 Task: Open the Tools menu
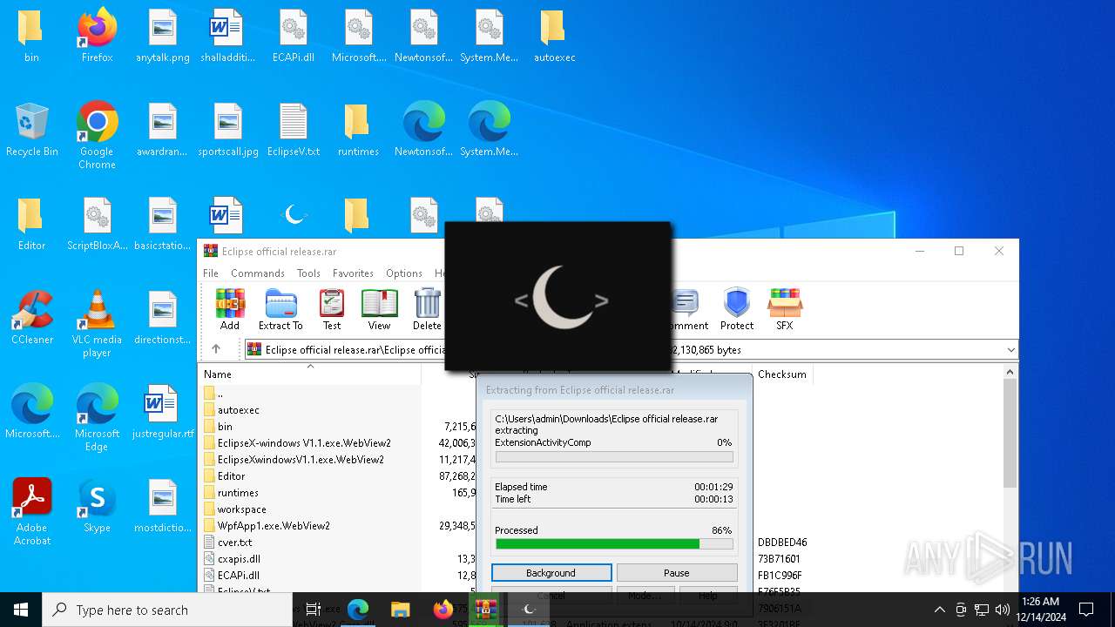pos(308,273)
